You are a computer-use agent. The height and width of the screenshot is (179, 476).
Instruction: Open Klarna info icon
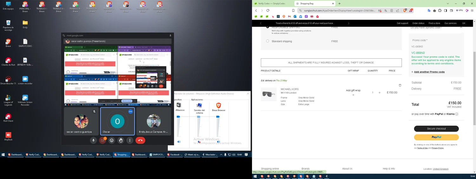(457, 114)
